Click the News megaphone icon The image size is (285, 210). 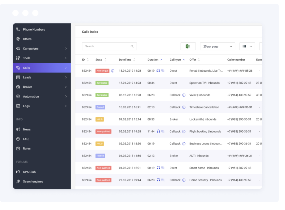coord(18,129)
